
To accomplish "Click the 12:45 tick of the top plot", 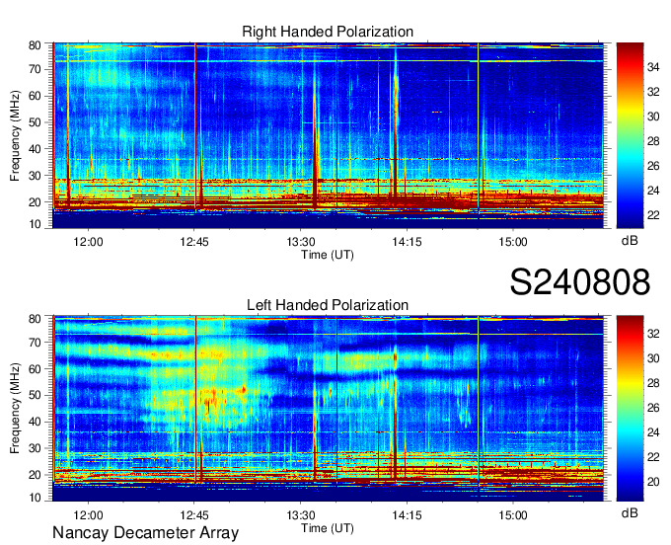I will pos(194,242).
